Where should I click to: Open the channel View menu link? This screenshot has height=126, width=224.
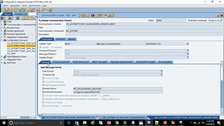coord(74,15)
